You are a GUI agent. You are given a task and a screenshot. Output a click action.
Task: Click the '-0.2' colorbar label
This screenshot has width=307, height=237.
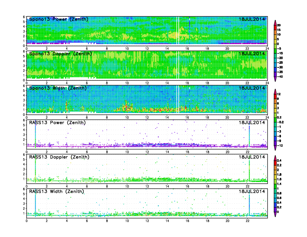pyautogui.click(x=280, y=122)
